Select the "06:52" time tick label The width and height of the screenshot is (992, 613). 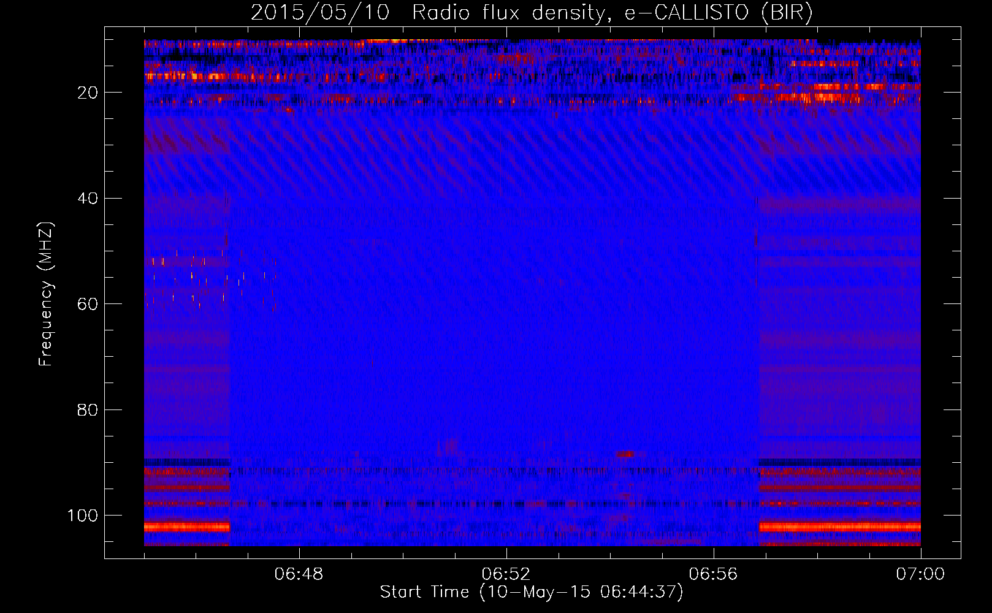(506, 574)
